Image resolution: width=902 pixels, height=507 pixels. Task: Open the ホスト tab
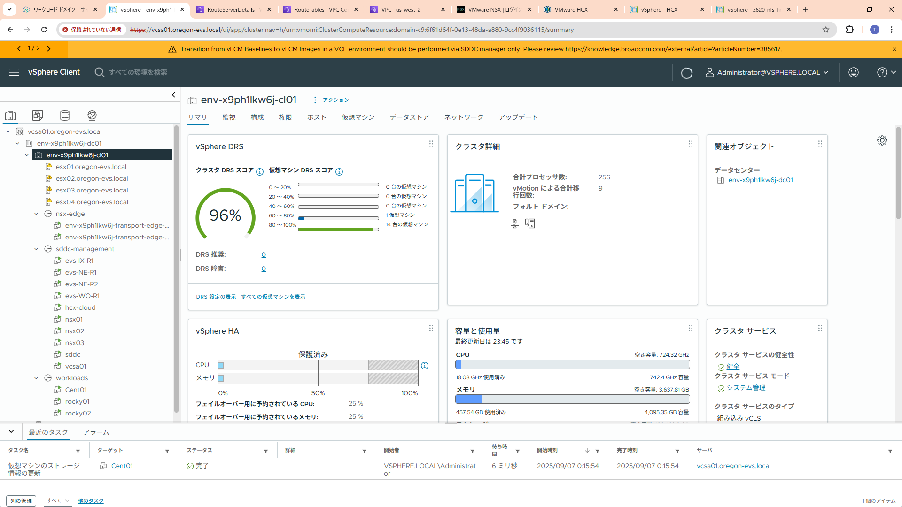point(316,117)
